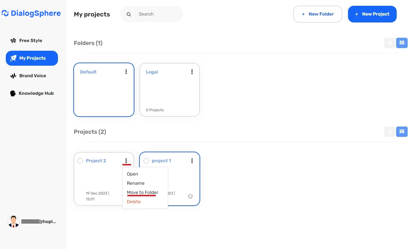This screenshot has height=249, width=412.
Task: Tick the selection circle on project 1
Action: coord(146,161)
